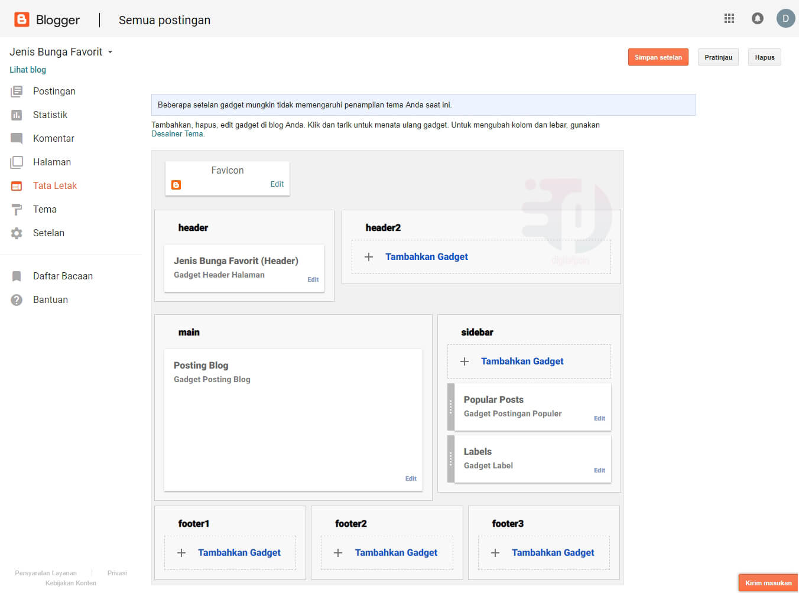Open the Google apps grid icon
Image resolution: width=799 pixels, height=593 pixels.
pyautogui.click(x=729, y=18)
